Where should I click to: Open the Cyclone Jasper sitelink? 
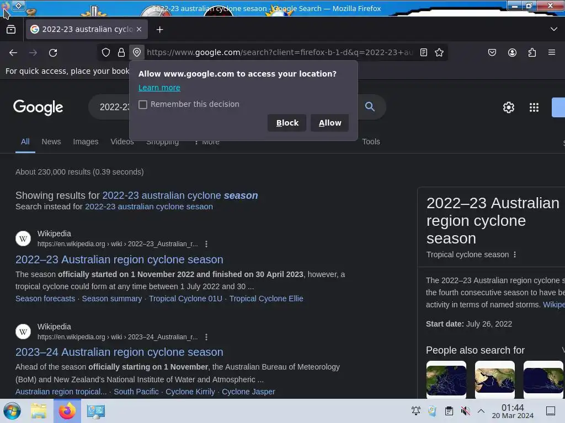click(248, 392)
